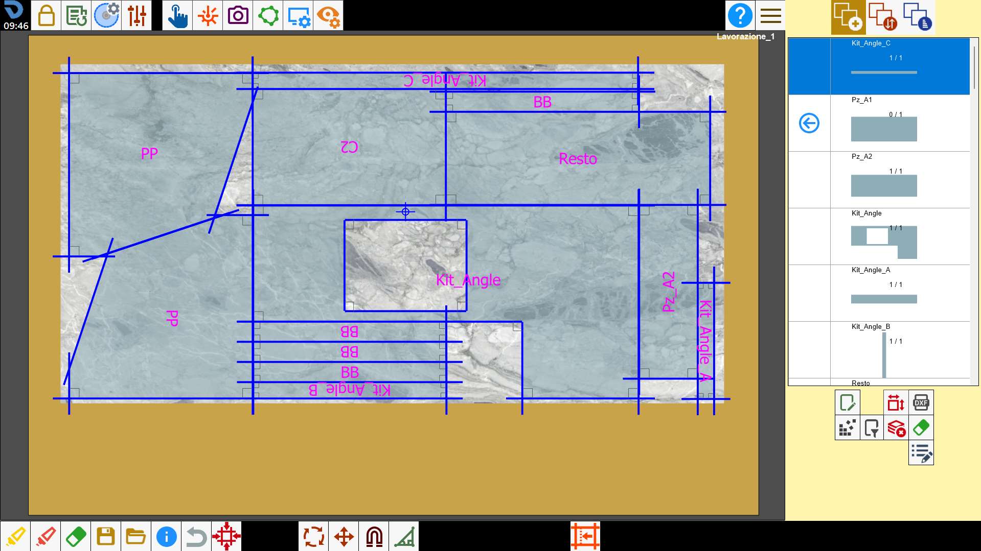981x551 pixels.
Task: Click the rotate arrows icon
Action: (x=313, y=536)
